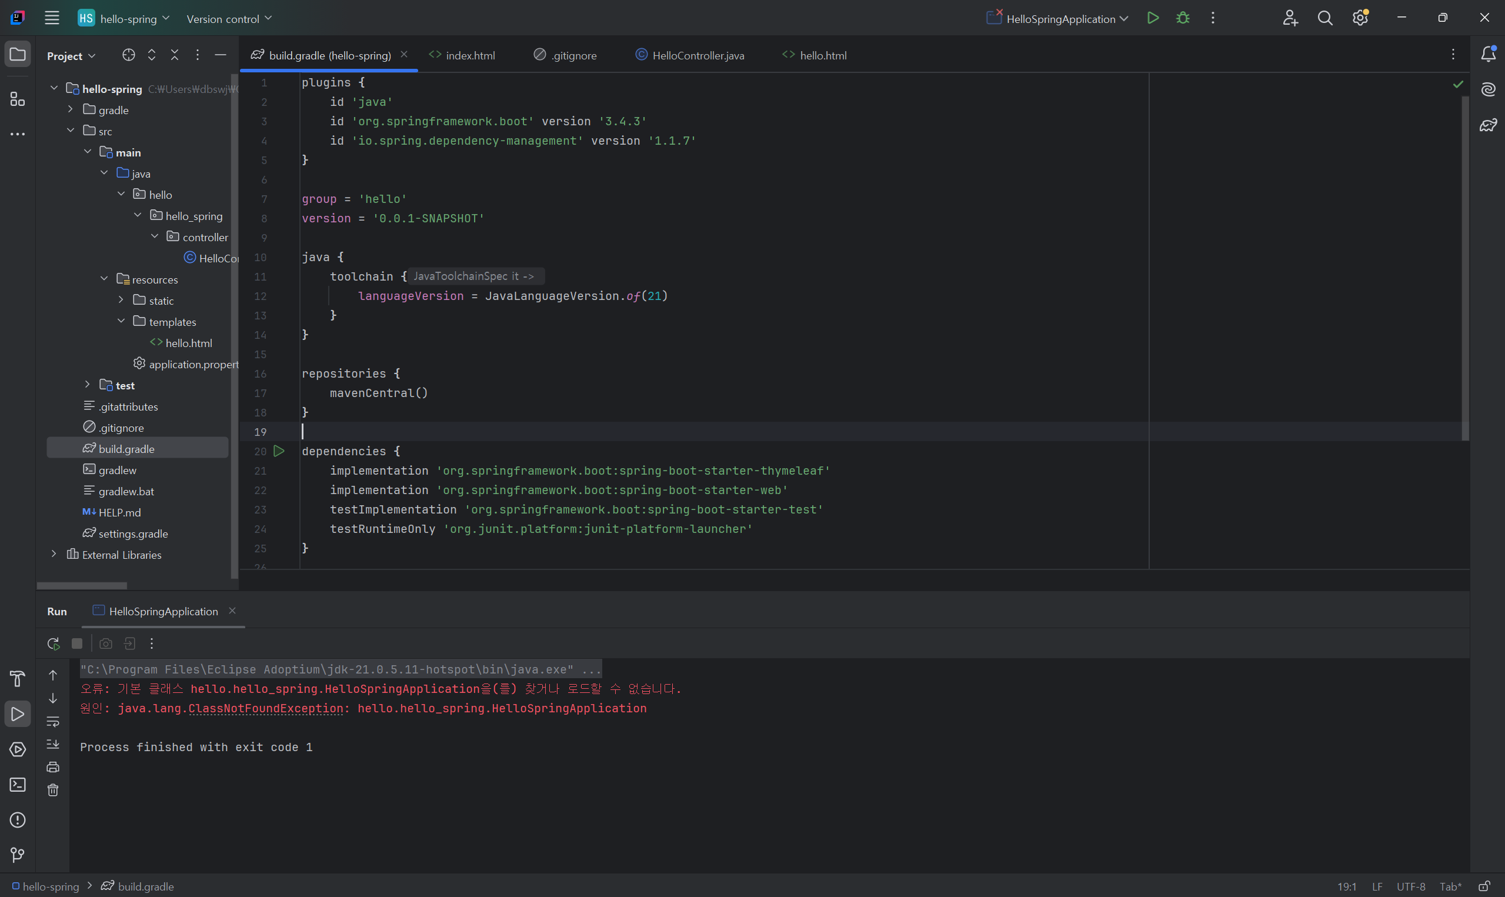This screenshot has width=1505, height=897.
Task: Toggle file read-only lock in status bar
Action: [x=1484, y=887]
